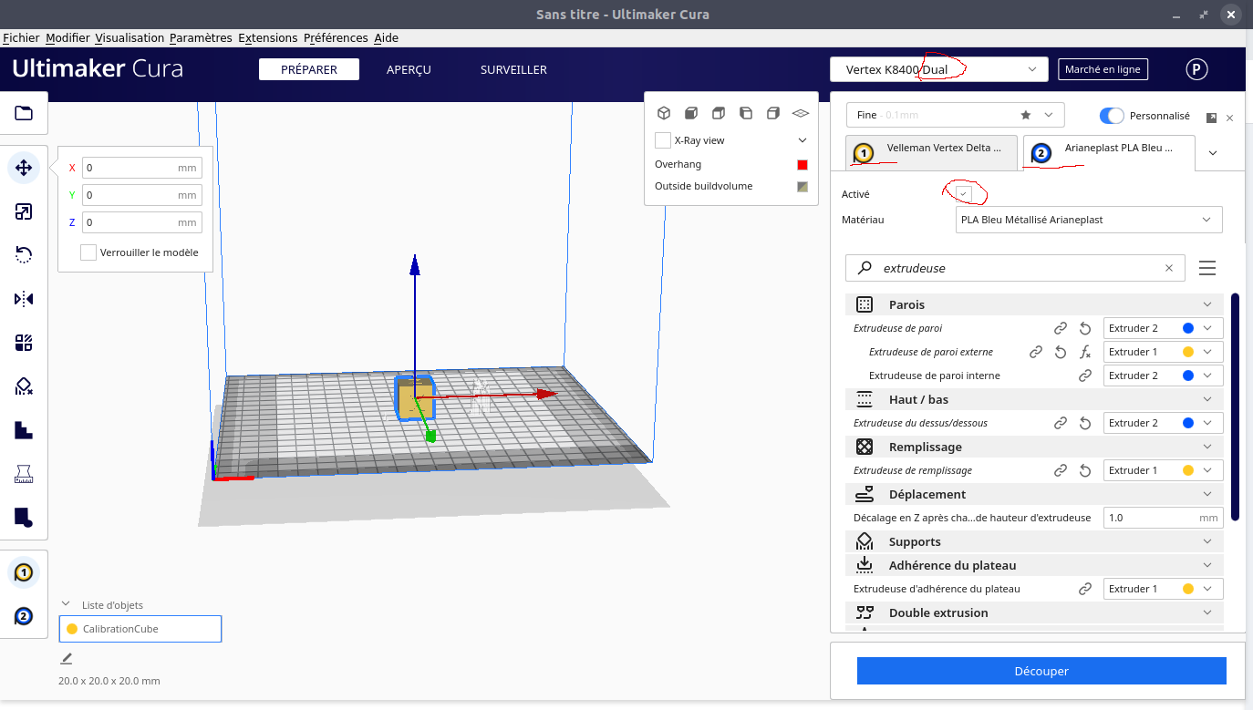Screen dimensions: 1253x710
Task: Click the Découper slice button
Action: pos(1041,671)
